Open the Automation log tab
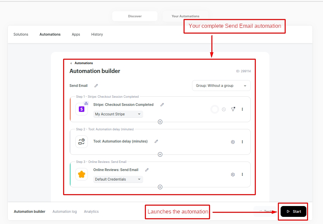 [x=64, y=211]
